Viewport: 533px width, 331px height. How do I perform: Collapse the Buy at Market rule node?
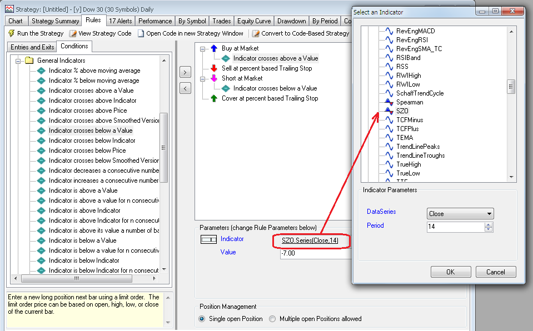pos(203,49)
